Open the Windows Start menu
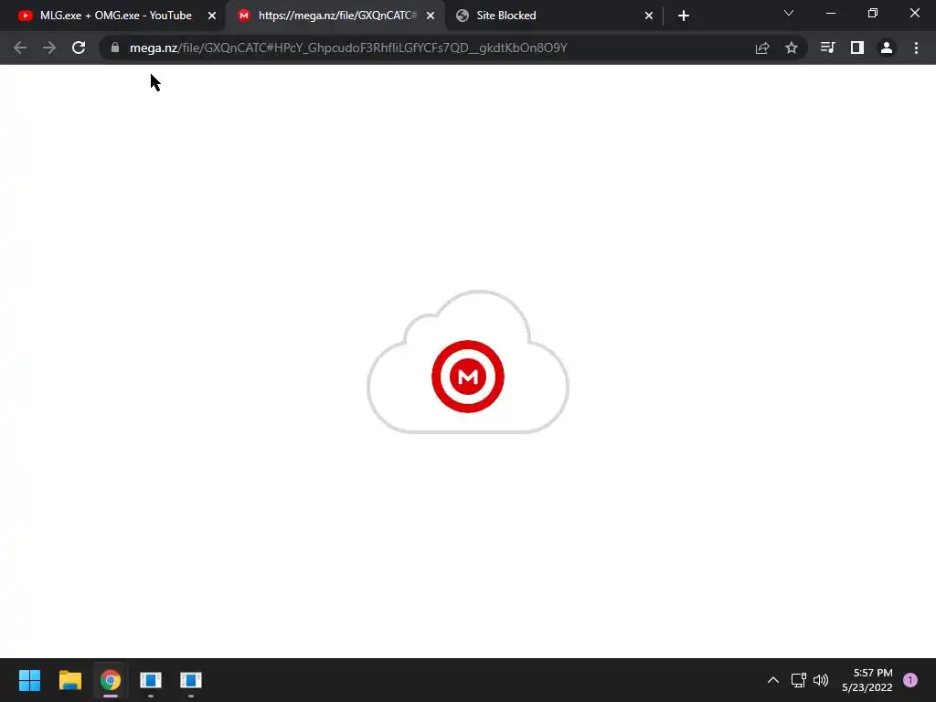This screenshot has height=702, width=936. pos(29,680)
